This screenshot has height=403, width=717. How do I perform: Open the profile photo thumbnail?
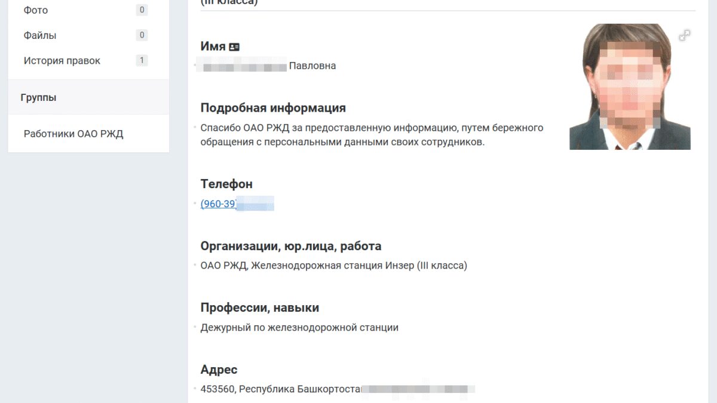[630, 87]
